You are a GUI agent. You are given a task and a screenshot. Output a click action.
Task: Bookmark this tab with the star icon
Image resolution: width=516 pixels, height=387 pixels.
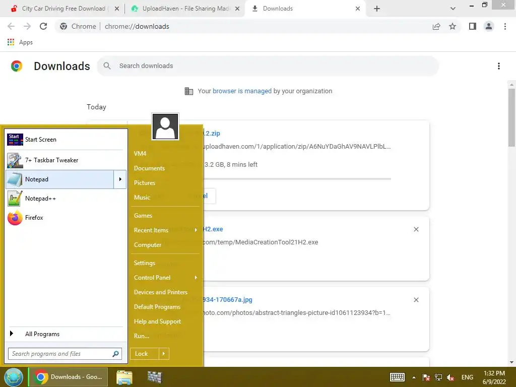point(453,26)
